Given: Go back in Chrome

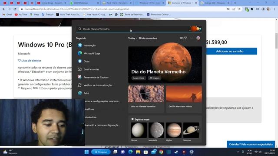Looking at the screenshot, I should pos(4,9).
